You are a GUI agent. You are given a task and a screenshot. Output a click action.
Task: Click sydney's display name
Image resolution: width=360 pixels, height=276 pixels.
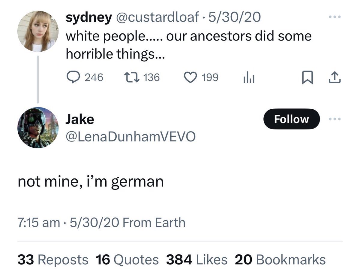click(88, 18)
